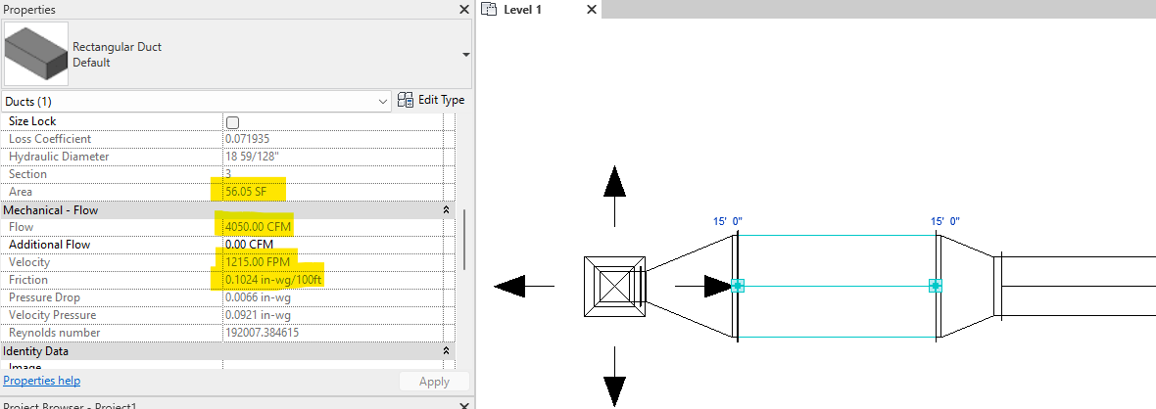Toggle the Size Lock checkbox
The width and height of the screenshot is (1156, 409).
tap(233, 121)
